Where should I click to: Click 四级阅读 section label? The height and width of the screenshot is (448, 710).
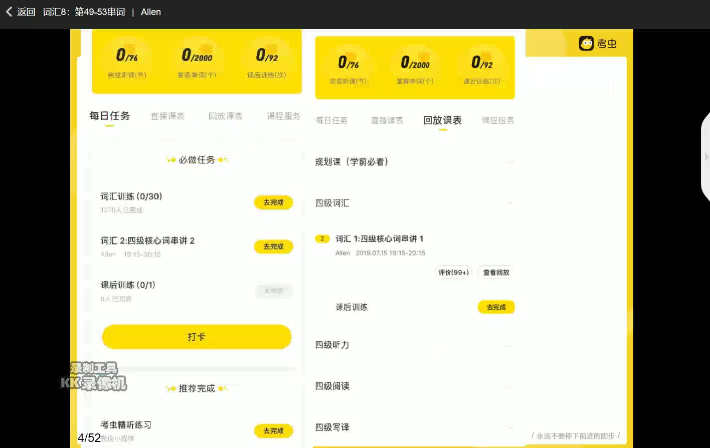pos(332,386)
